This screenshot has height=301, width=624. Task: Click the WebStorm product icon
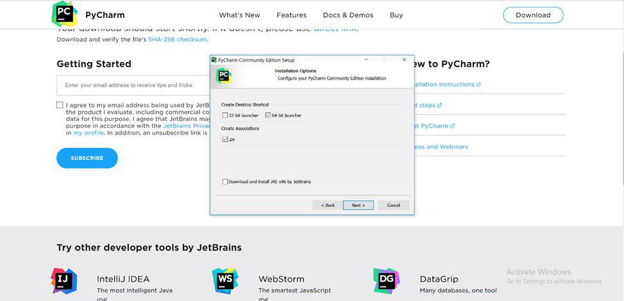coord(225,281)
